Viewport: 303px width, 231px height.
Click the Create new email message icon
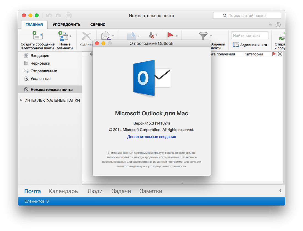click(x=37, y=36)
